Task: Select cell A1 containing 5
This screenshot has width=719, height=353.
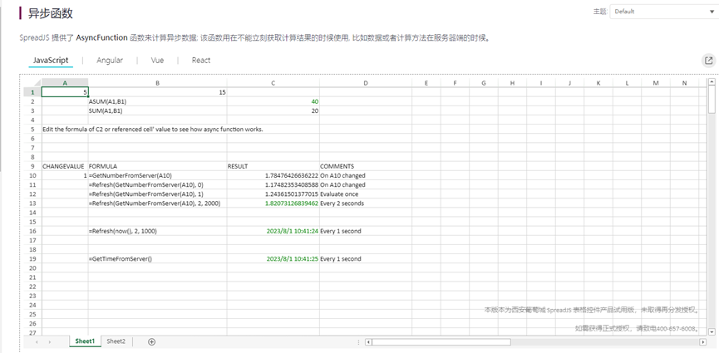Action: (x=65, y=92)
